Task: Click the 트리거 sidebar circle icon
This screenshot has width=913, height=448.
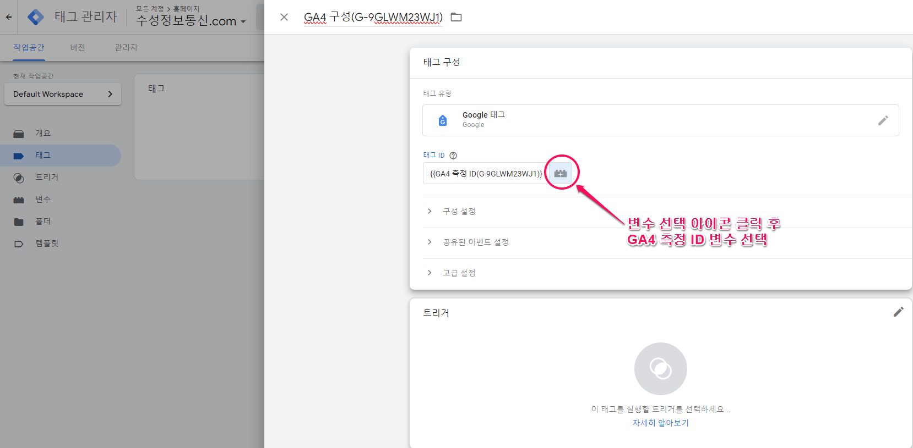Action: (19, 178)
